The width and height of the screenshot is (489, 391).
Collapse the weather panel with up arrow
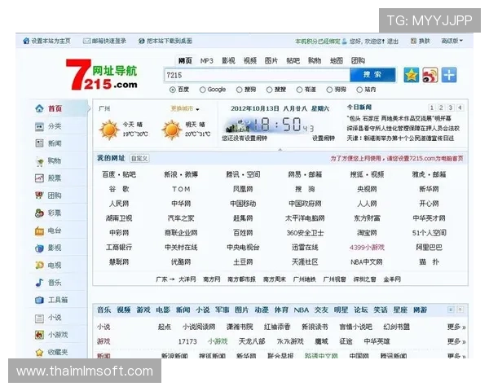click(280, 150)
